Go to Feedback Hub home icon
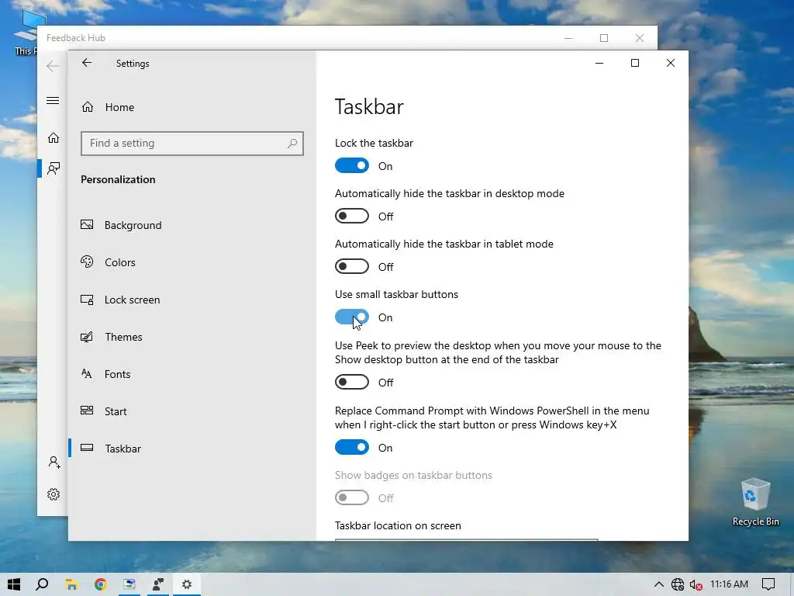This screenshot has height=596, width=794. tap(54, 138)
